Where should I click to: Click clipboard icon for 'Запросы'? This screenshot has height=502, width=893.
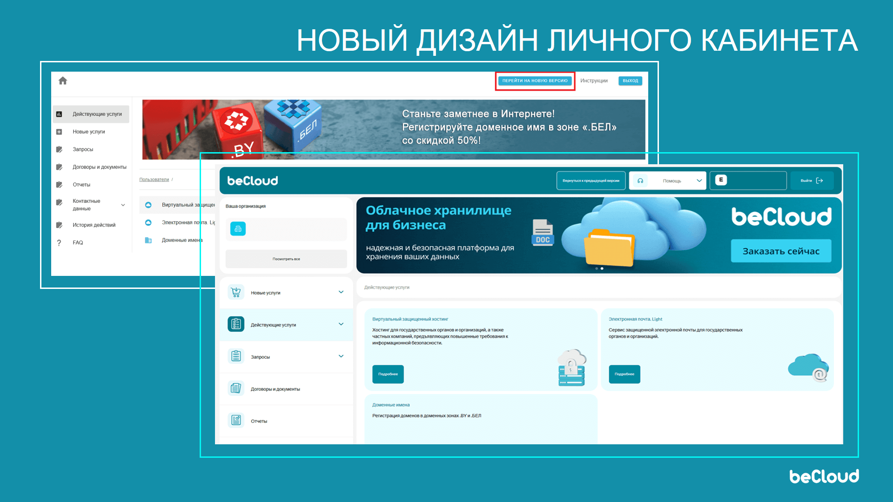point(236,356)
